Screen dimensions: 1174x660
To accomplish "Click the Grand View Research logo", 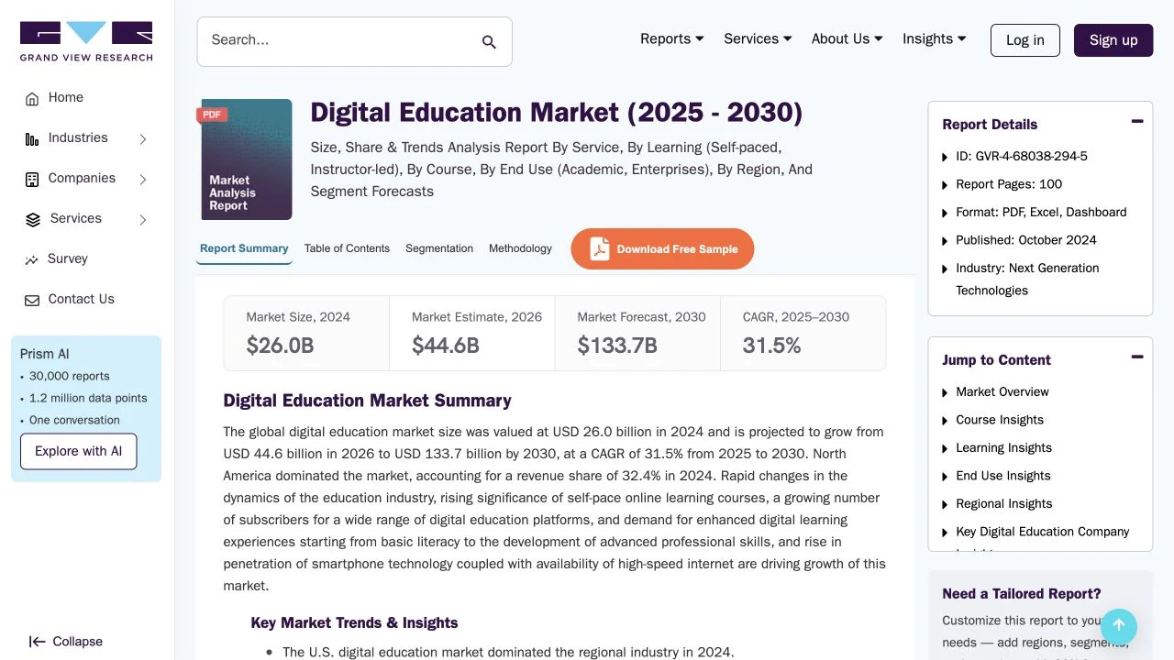I will [86, 42].
